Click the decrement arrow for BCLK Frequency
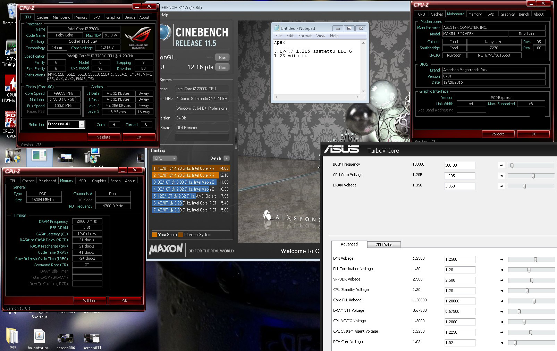557x351 pixels. (x=501, y=165)
